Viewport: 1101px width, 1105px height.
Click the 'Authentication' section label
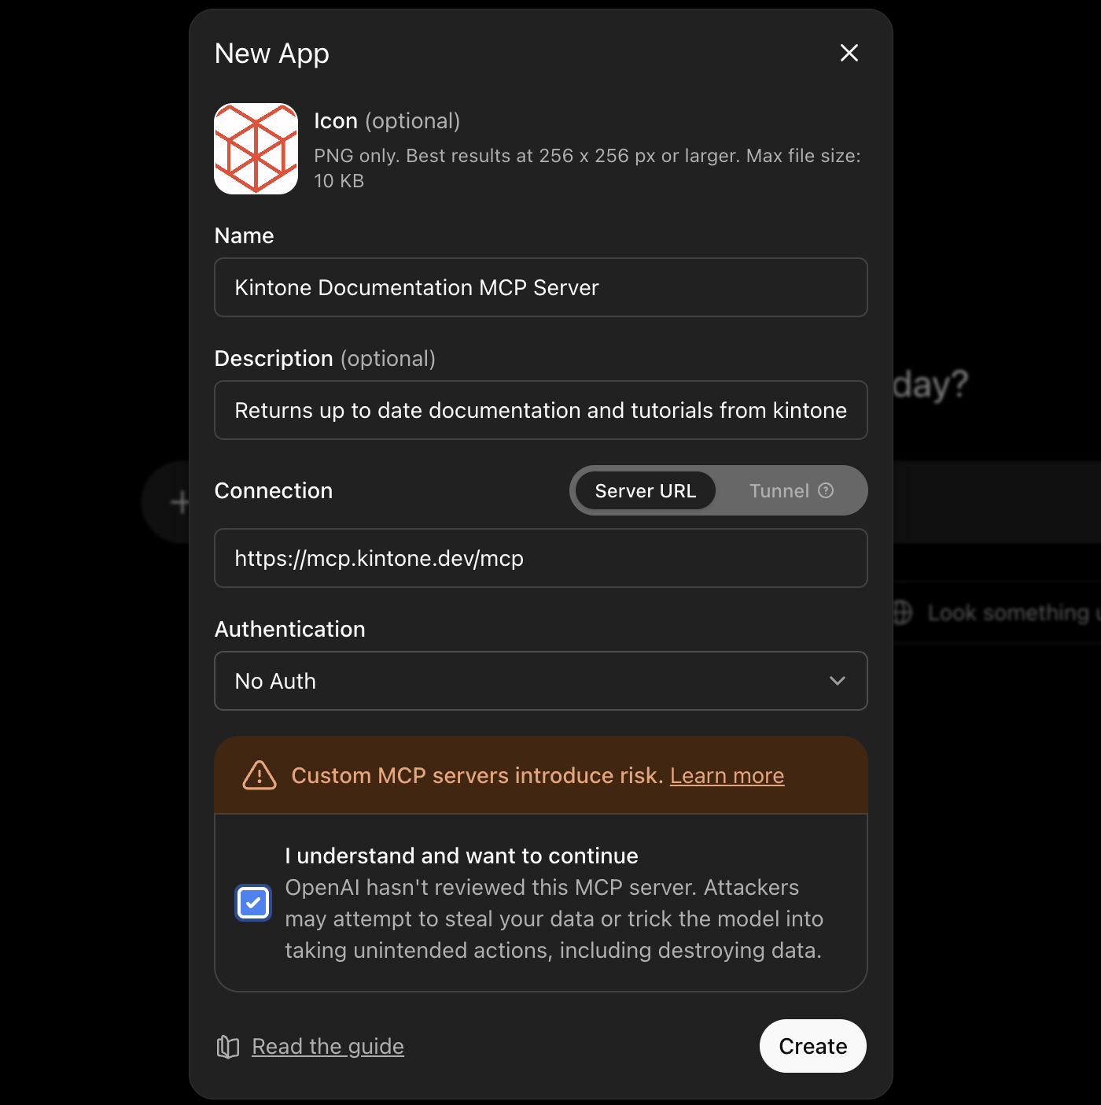290,629
